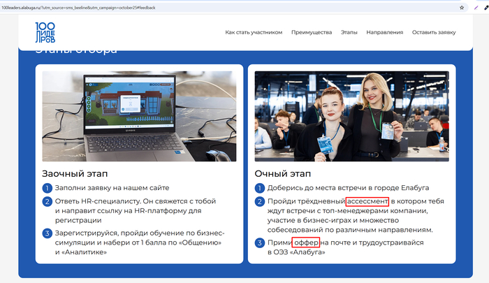Open the «Как стать участником» menu item
The height and width of the screenshot is (283, 489).
(254, 33)
